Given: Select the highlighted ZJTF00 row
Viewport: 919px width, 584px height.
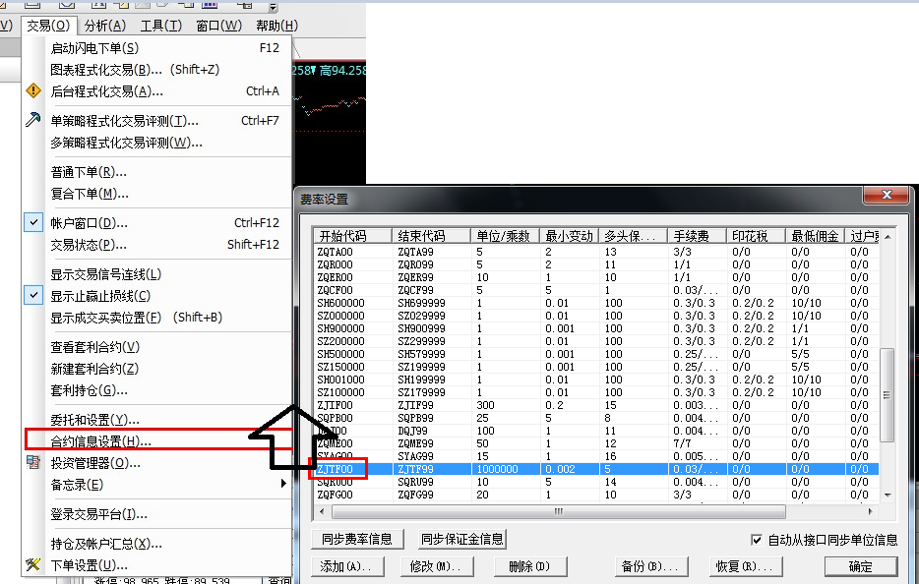Looking at the screenshot, I should pyautogui.click(x=596, y=469).
